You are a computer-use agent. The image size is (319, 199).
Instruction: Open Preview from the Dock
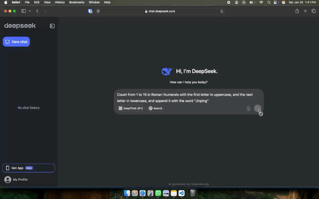tap(166, 193)
